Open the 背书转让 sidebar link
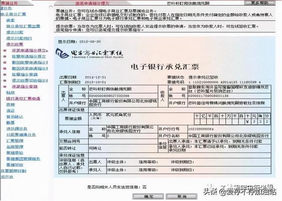 15,117
